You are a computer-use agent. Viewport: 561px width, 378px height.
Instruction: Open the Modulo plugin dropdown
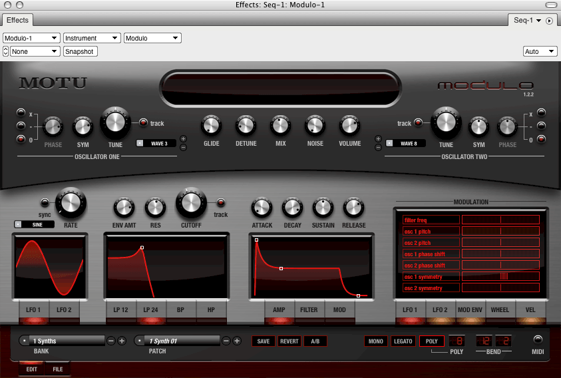(x=152, y=38)
